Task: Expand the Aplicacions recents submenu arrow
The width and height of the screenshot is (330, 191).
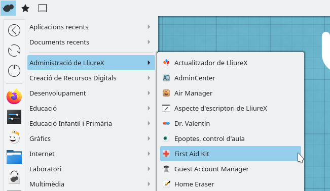Action: [x=149, y=27]
